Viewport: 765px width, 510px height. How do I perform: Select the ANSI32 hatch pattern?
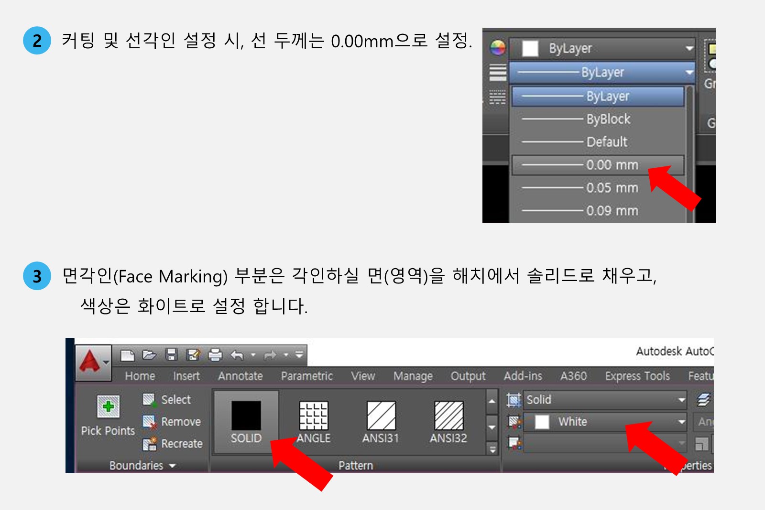coord(448,422)
